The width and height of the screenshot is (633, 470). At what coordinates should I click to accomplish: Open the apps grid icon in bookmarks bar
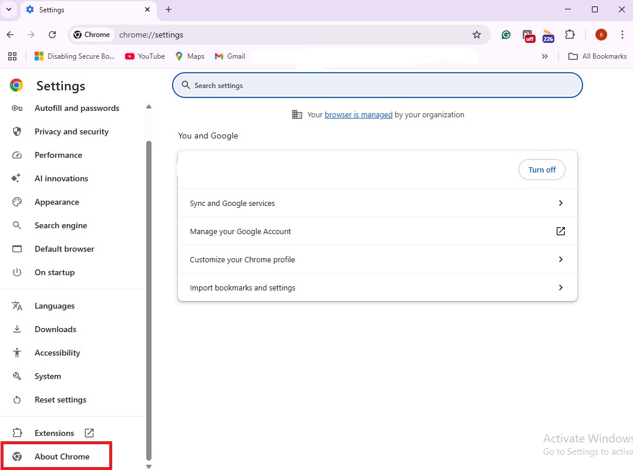pyautogui.click(x=12, y=56)
